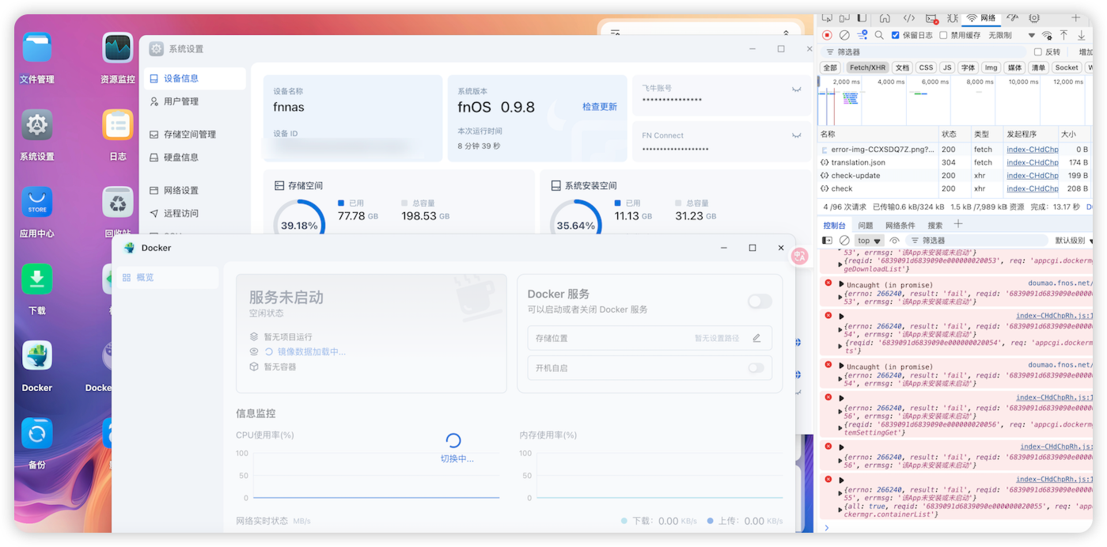The height and width of the screenshot is (547, 1107).
Task: Select 硬盘信息 in 系统设置 sidebar
Action: tap(196, 158)
